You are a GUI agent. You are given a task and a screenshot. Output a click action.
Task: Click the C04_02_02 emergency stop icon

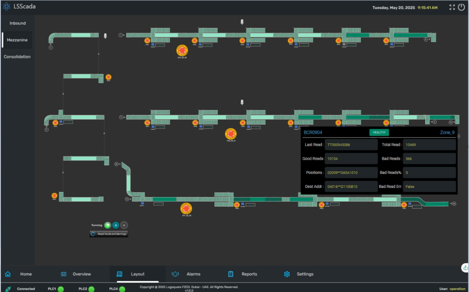click(182, 50)
